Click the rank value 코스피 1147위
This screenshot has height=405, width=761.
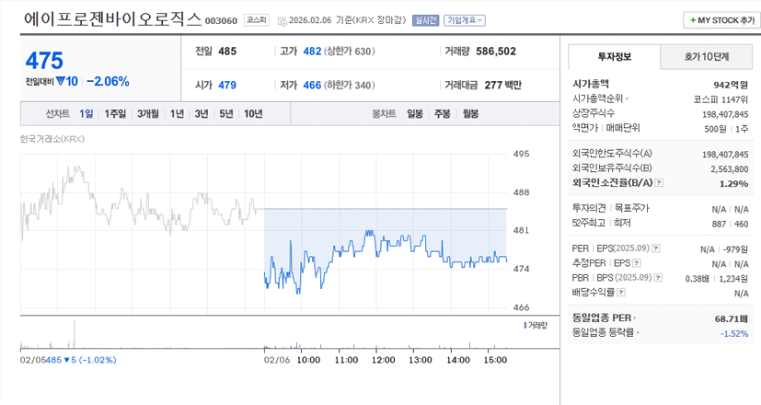pos(721,99)
